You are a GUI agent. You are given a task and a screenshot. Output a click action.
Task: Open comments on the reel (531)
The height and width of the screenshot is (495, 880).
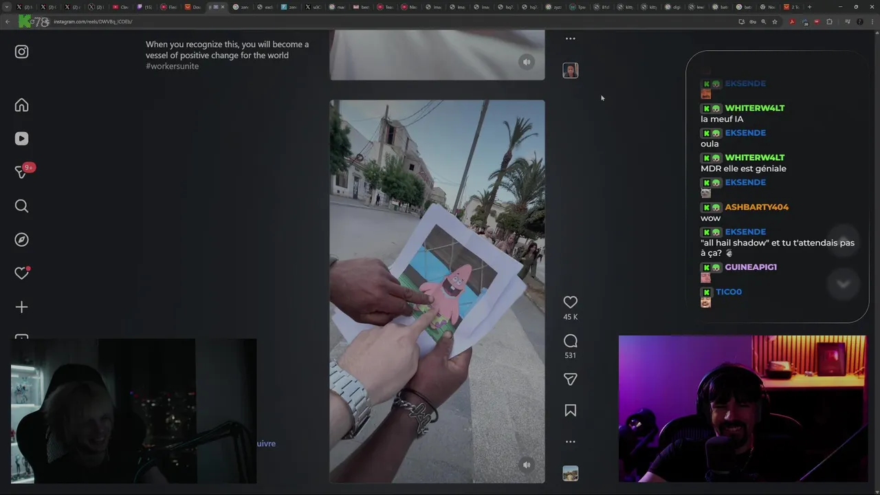(x=570, y=341)
